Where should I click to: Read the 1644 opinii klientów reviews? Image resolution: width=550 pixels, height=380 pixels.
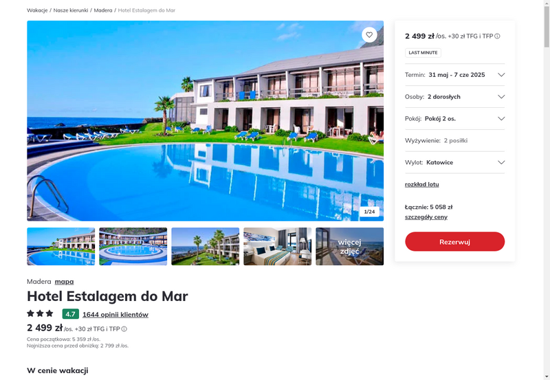pyautogui.click(x=115, y=315)
